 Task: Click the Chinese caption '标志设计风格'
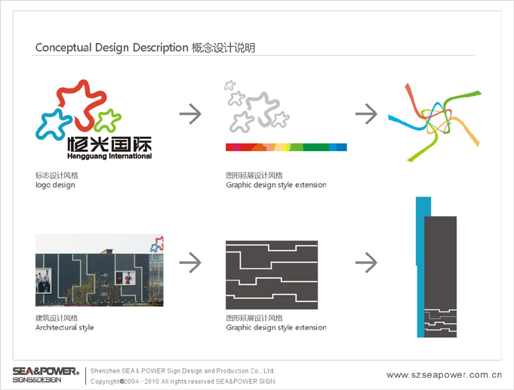point(57,175)
